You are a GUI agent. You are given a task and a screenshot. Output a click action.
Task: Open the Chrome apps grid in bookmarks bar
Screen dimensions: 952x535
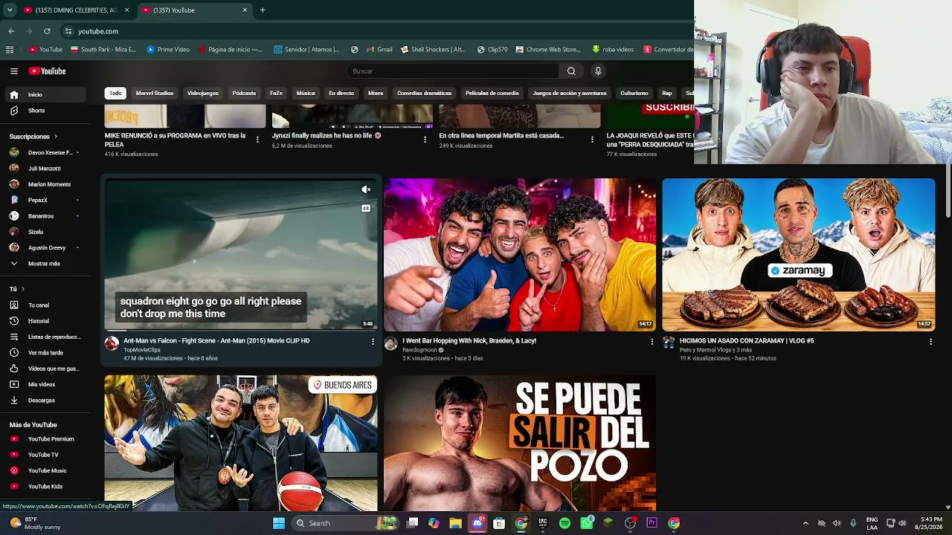(10, 50)
